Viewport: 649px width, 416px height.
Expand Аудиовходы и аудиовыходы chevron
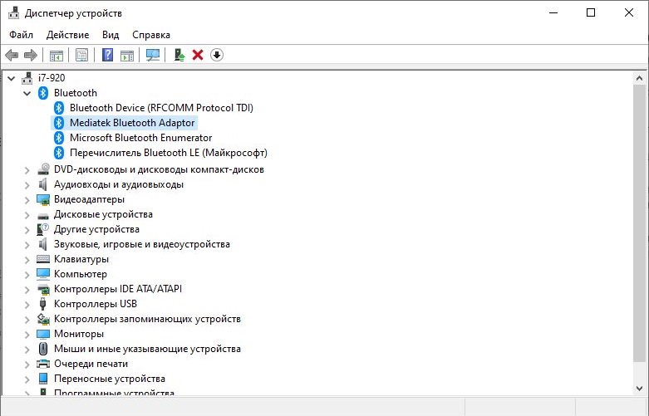[x=27, y=185]
